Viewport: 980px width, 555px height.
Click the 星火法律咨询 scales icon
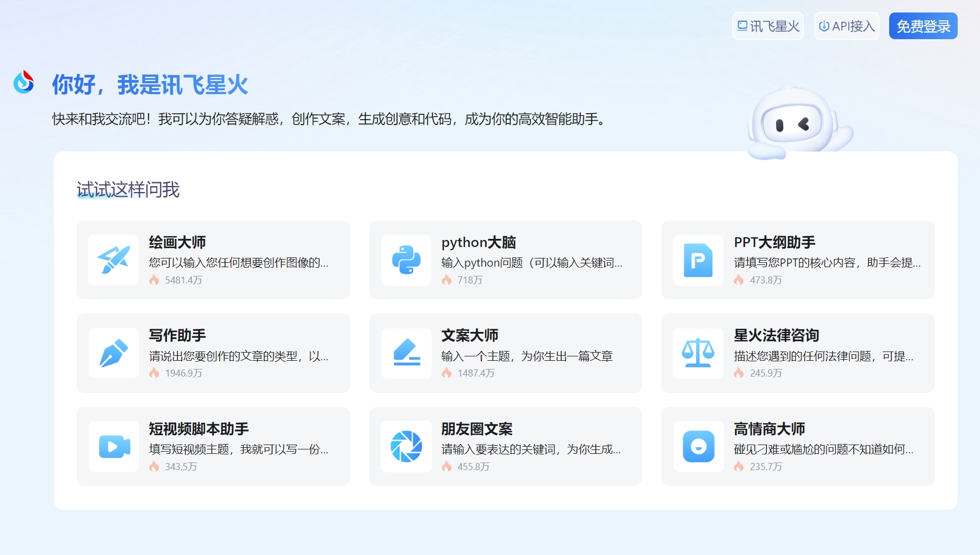(698, 353)
